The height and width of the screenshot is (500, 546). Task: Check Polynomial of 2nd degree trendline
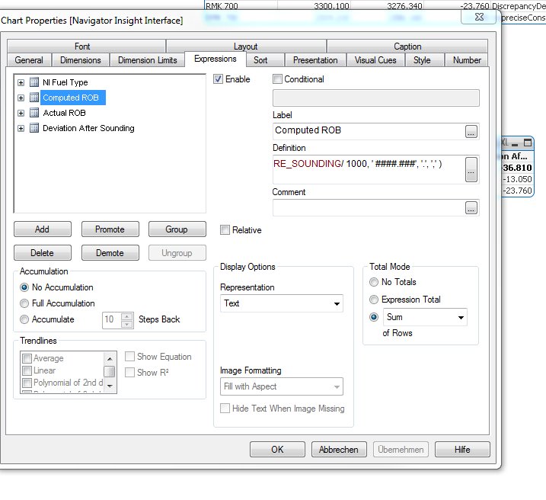point(27,383)
